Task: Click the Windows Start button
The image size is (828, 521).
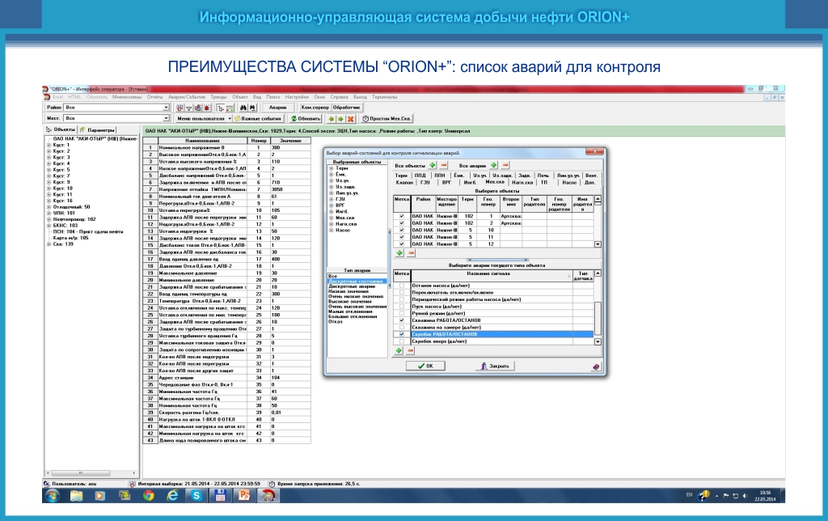Action: click(53, 496)
